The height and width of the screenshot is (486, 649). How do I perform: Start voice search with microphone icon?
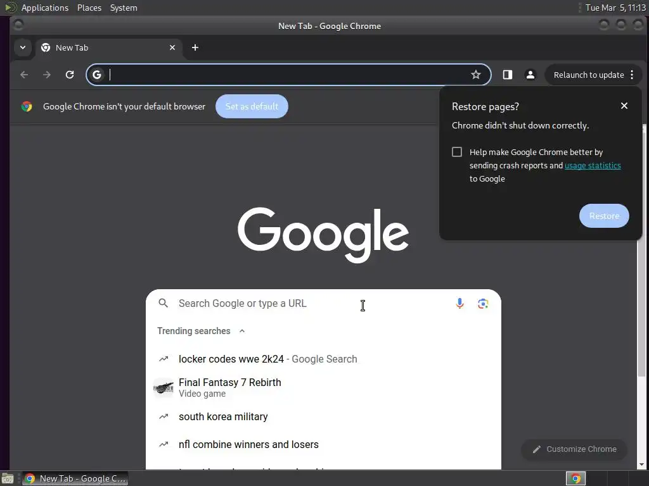click(x=460, y=304)
